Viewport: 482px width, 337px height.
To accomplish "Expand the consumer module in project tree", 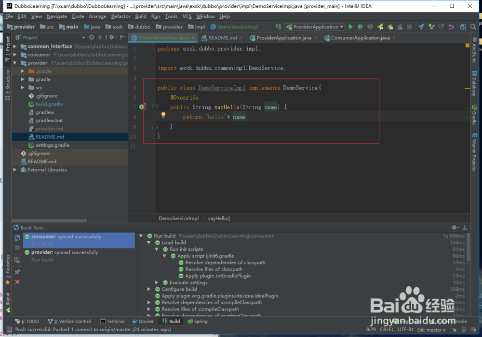I will (14, 54).
